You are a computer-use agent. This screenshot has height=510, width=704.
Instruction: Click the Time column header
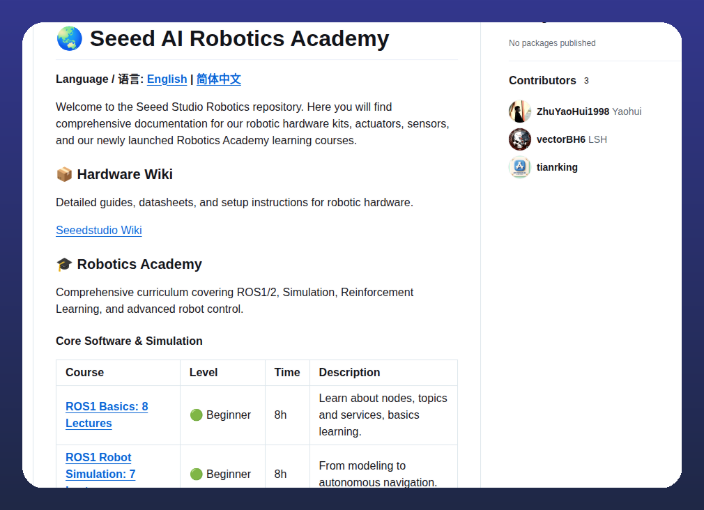[287, 372]
